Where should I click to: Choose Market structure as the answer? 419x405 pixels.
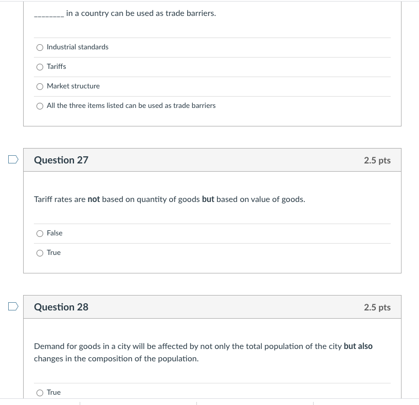coord(40,86)
